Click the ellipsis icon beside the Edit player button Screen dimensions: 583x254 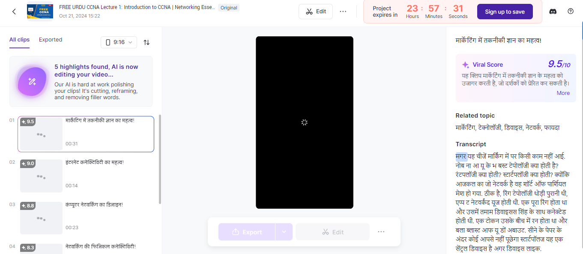click(x=381, y=231)
